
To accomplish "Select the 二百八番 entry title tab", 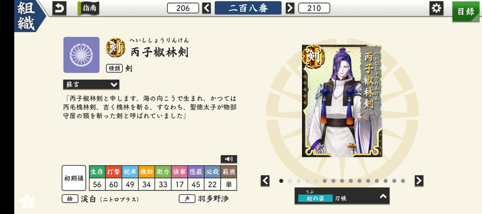I will [248, 8].
